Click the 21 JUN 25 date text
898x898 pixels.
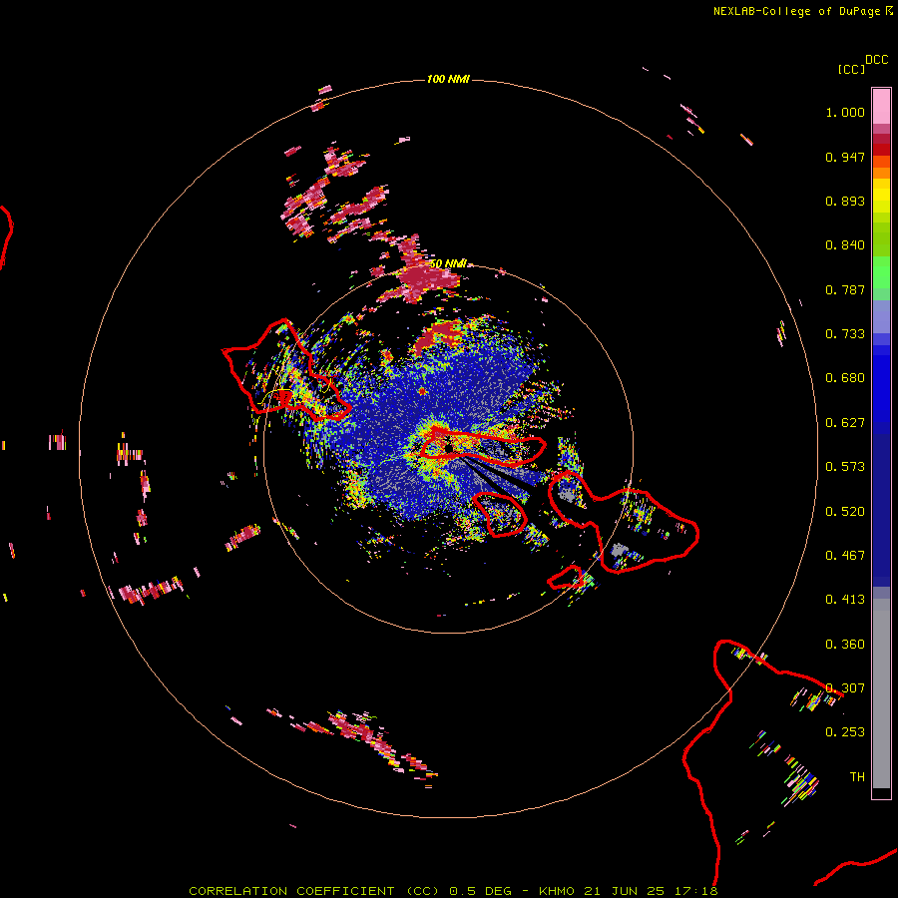pos(625,891)
